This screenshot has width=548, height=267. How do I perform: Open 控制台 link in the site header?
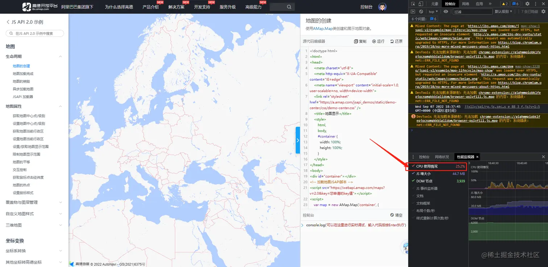coord(366,7)
